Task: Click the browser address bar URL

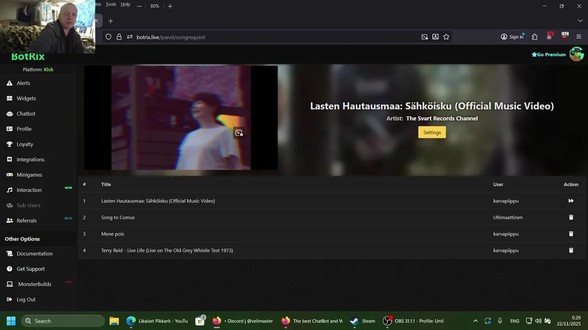Action: (x=171, y=37)
